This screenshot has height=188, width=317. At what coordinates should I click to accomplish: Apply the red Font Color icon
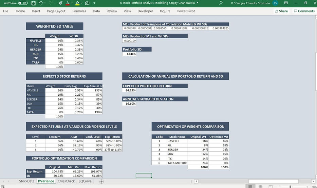click(x=68, y=3)
